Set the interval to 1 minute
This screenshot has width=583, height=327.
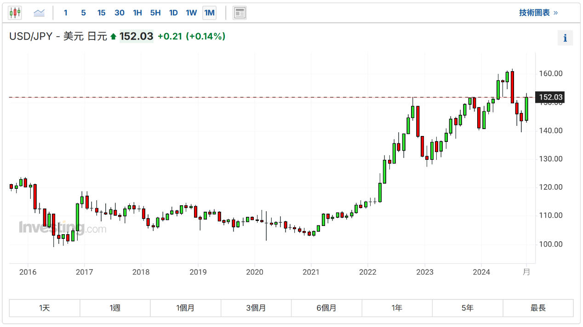tap(66, 13)
